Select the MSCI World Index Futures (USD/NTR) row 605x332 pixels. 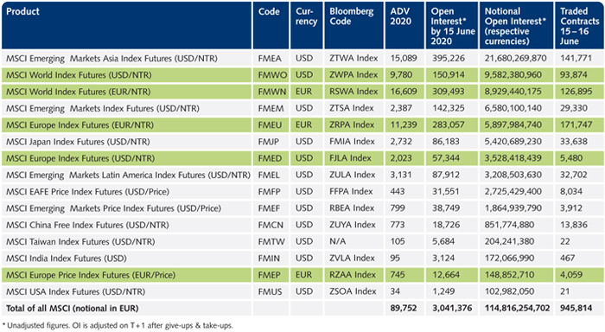302,75
